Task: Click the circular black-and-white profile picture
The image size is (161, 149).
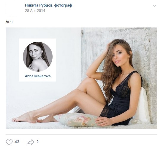Action: 38,57
